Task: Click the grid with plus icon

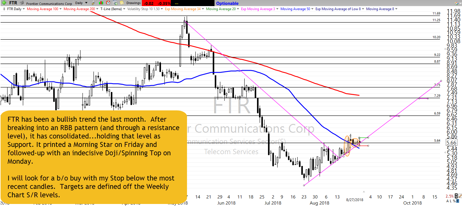Action: tap(115, 3)
